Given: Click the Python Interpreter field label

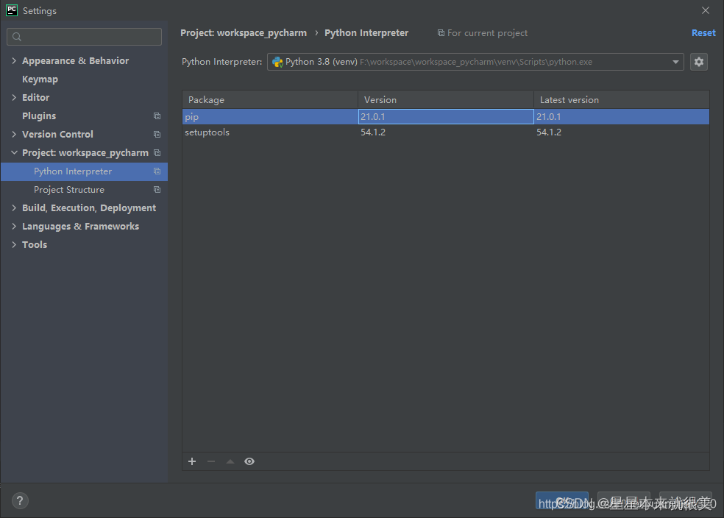Looking at the screenshot, I should point(221,62).
